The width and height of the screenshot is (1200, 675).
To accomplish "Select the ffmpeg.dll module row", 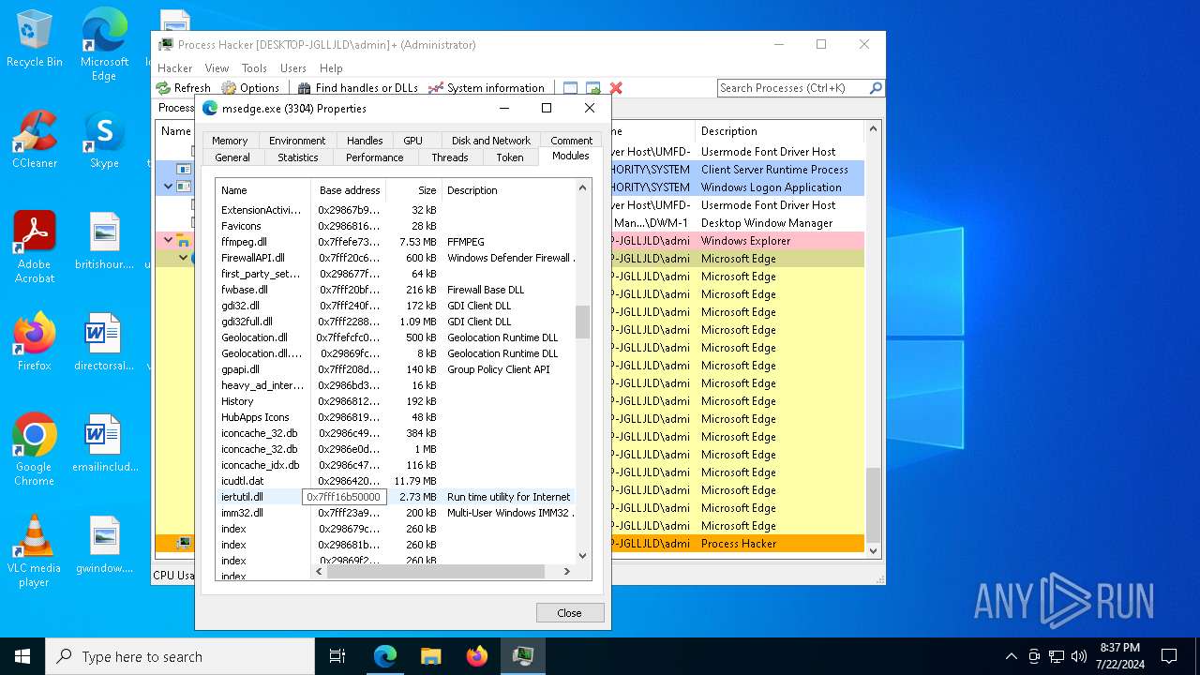I will coord(395,242).
